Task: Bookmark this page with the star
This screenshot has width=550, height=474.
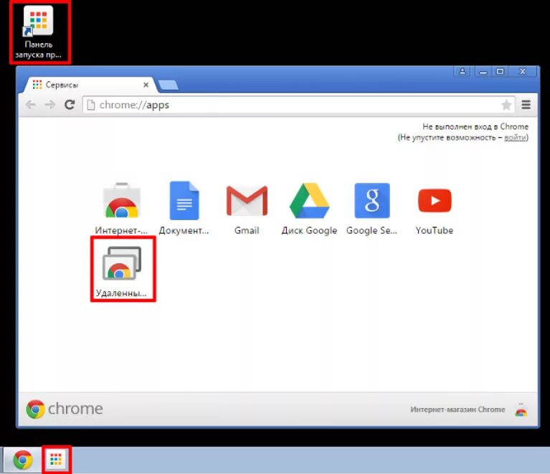Action: [x=506, y=105]
